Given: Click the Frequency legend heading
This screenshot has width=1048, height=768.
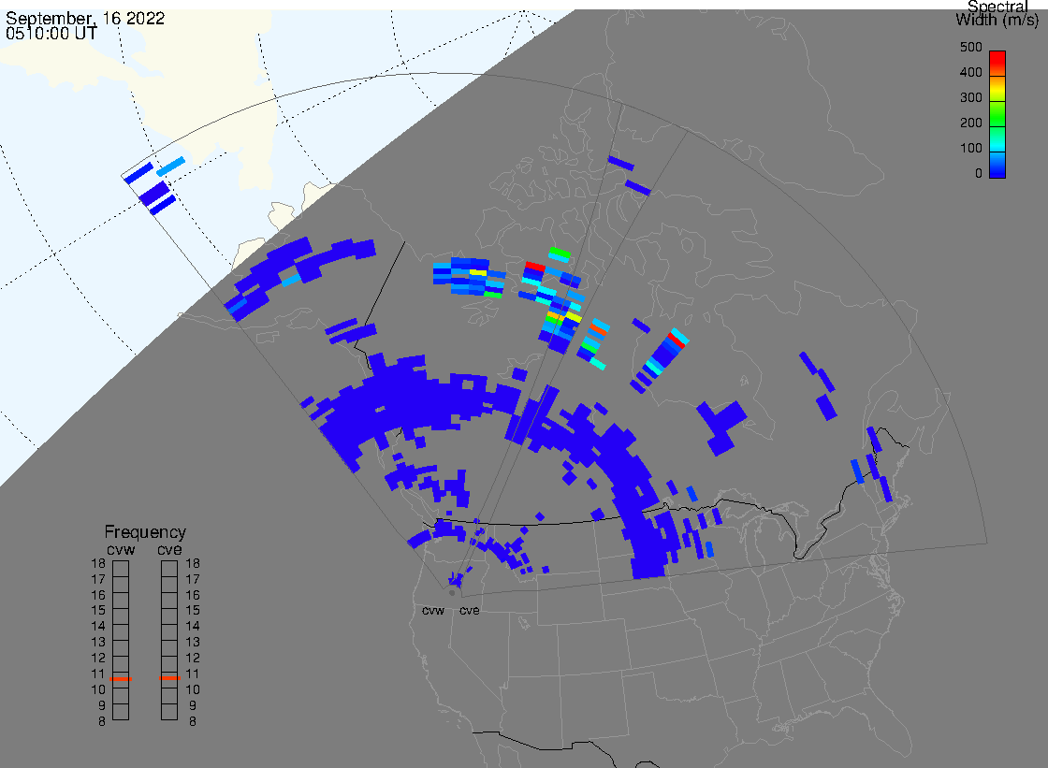Looking at the screenshot, I should [145, 532].
